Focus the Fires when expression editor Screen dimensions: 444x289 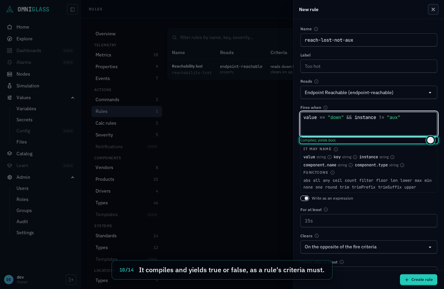(369, 124)
